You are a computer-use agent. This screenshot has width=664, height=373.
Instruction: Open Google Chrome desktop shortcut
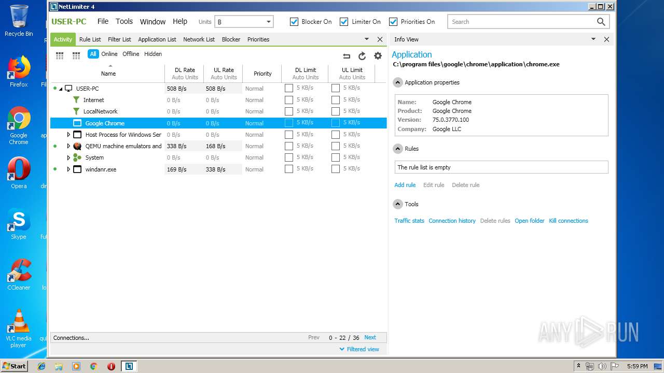pos(19,125)
